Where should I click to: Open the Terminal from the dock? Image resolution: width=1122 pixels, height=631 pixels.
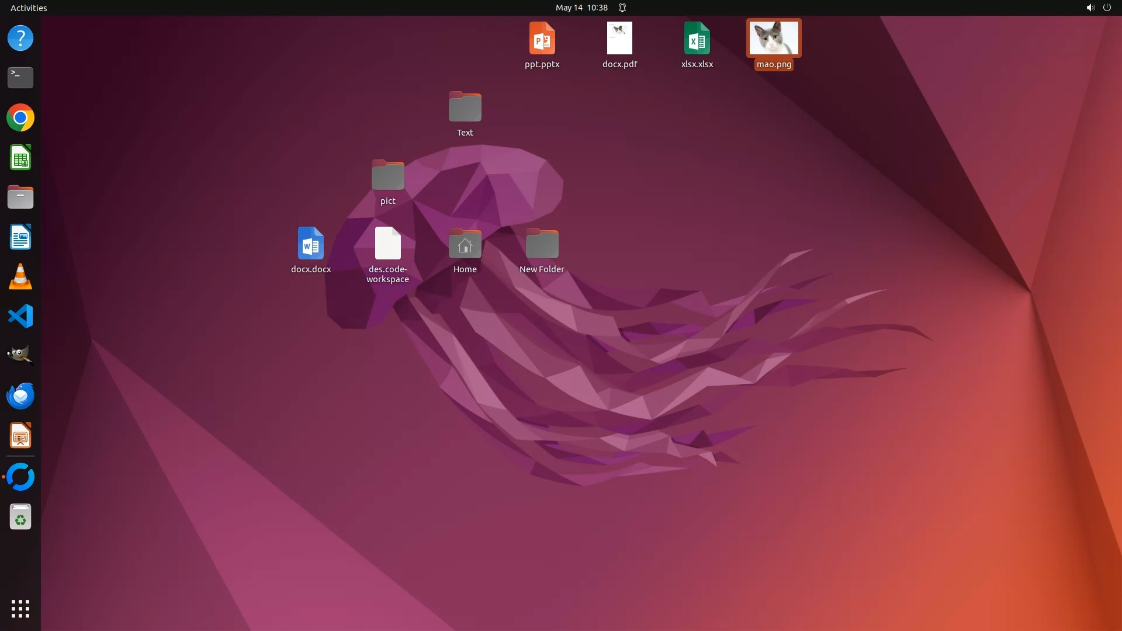click(20, 78)
